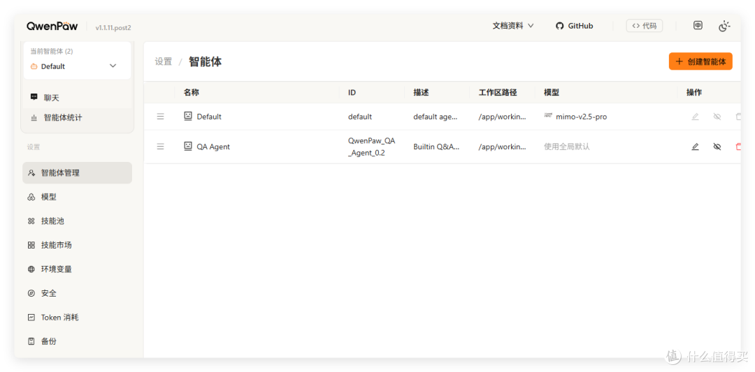
Task: Open the 环境变量 page
Action: (x=77, y=269)
